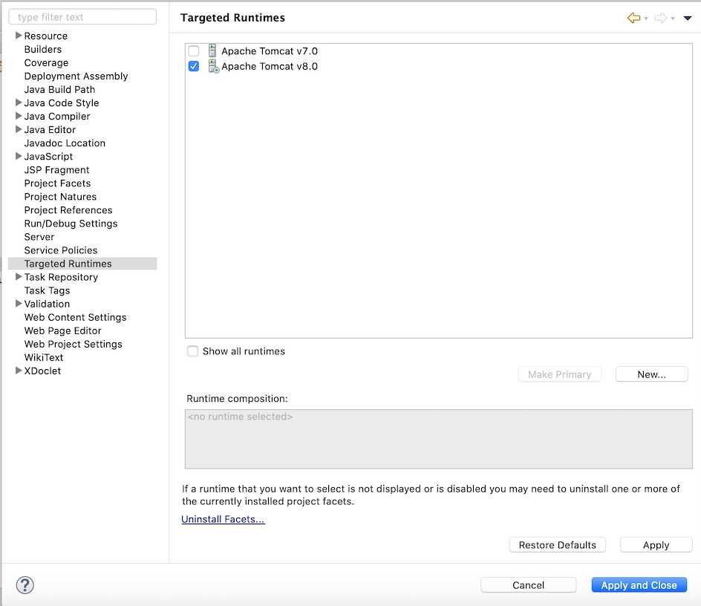This screenshot has width=701, height=606.
Task: Select Project References in the tree
Action: click(68, 210)
